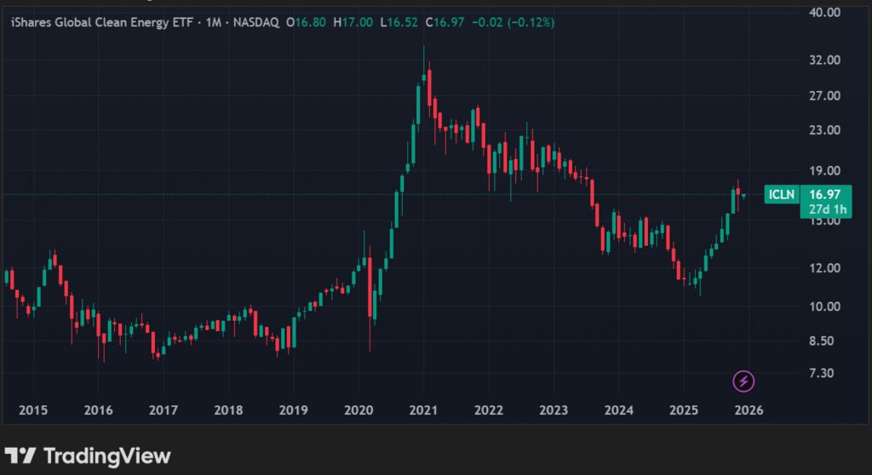This screenshot has height=475, width=872.
Task: Click the current price 16.97 on scale
Action: pos(824,194)
